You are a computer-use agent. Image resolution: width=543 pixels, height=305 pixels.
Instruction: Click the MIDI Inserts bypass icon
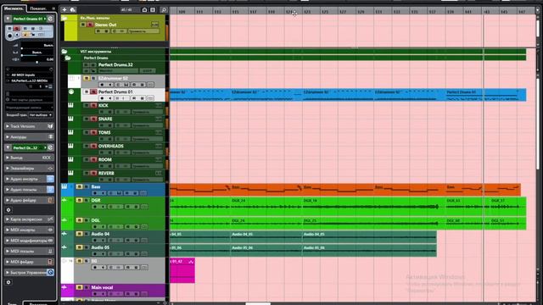50,230
